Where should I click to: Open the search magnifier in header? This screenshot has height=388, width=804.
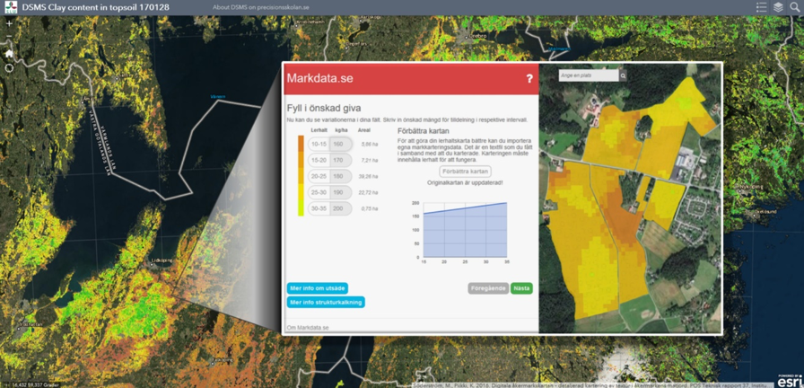click(794, 7)
